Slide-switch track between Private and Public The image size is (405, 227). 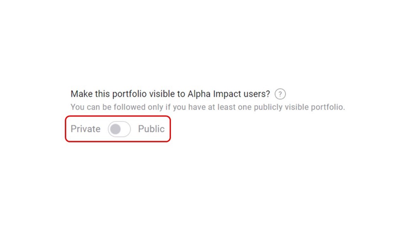click(119, 129)
